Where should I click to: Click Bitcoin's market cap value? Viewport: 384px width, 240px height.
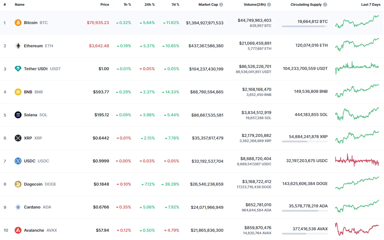[x=204, y=23]
